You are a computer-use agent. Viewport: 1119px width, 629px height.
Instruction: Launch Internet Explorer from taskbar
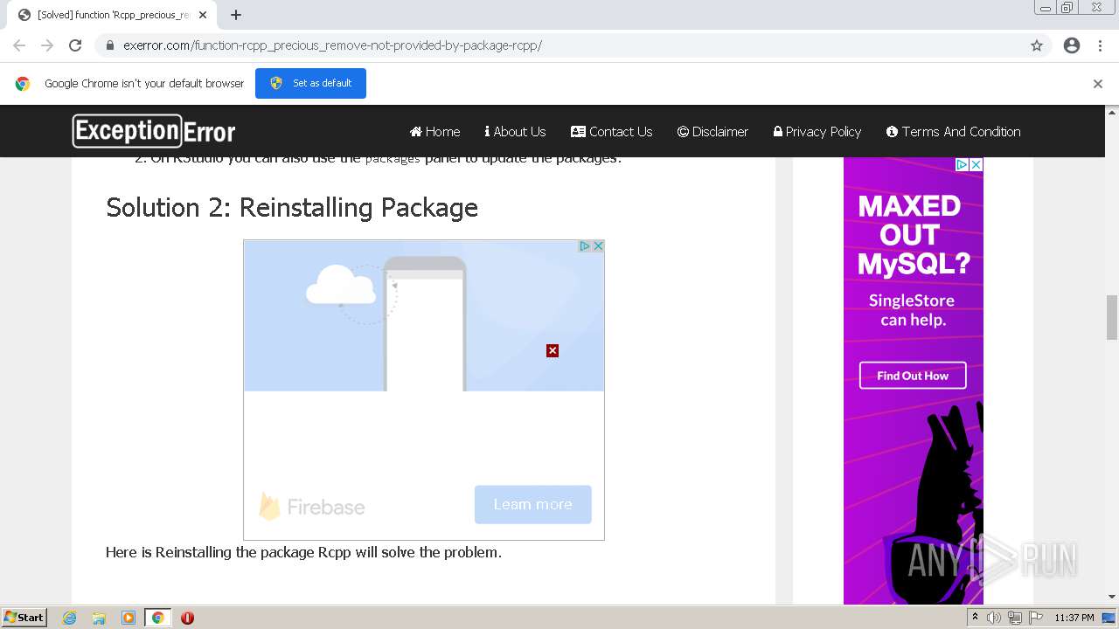[x=69, y=618]
